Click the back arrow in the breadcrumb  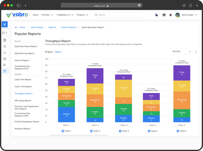(16, 27)
